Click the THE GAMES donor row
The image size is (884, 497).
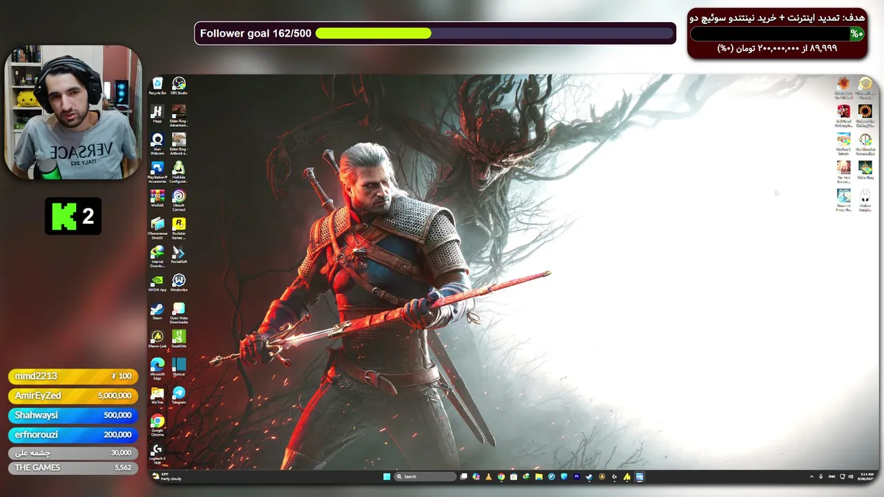[x=73, y=468]
